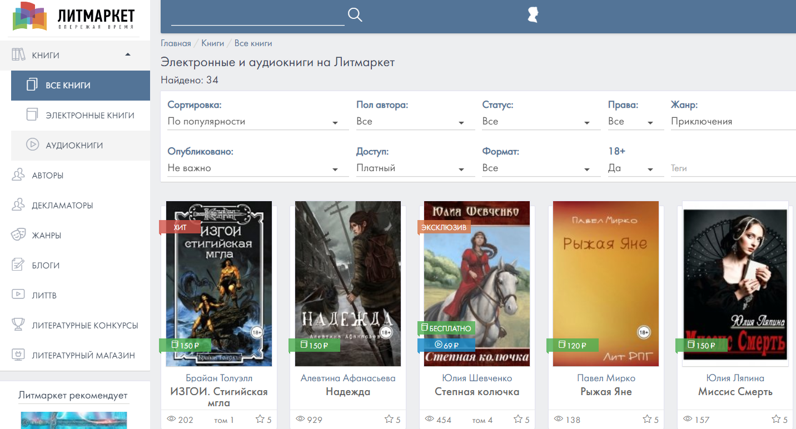Open author Юлия Шевченко
The height and width of the screenshot is (429, 796).
click(477, 378)
